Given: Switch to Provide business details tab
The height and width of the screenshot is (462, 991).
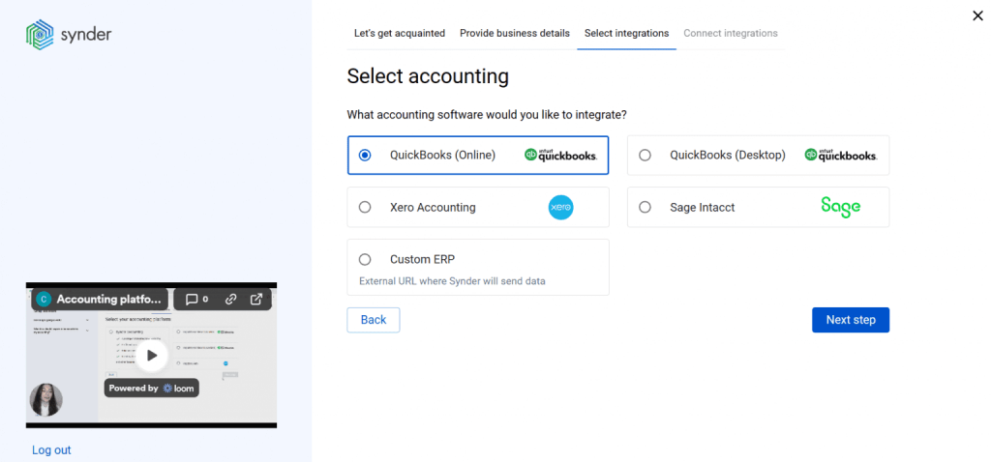Looking at the screenshot, I should coord(515,33).
